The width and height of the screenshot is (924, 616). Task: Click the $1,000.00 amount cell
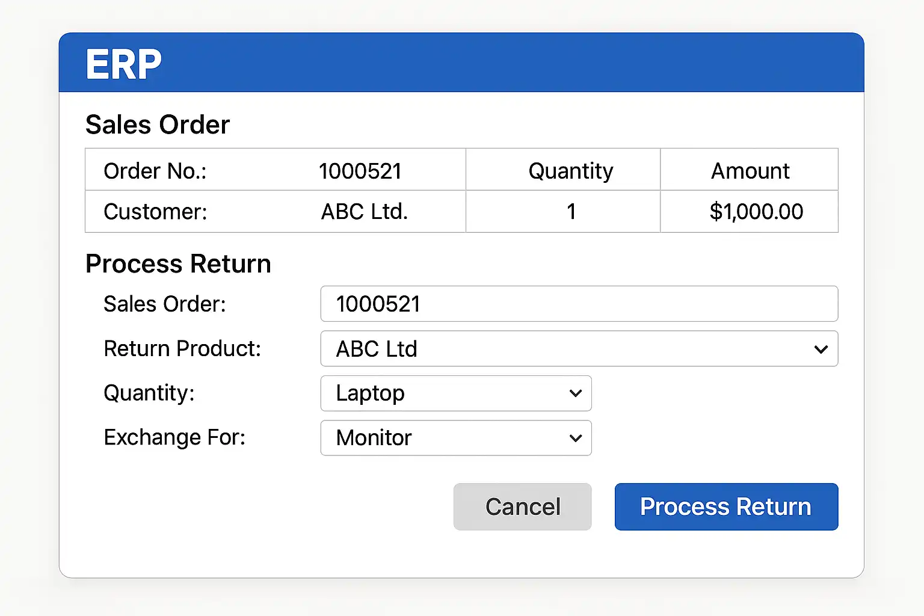click(756, 212)
